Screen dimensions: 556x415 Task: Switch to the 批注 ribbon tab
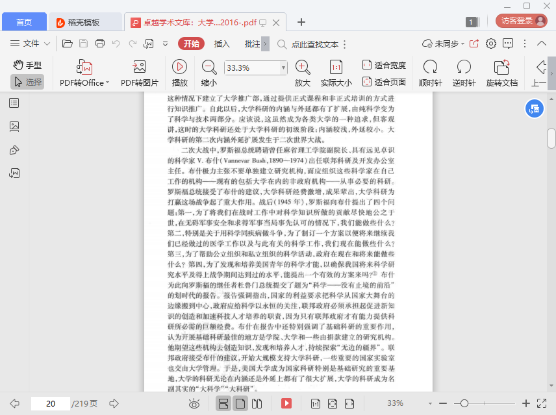tap(252, 44)
